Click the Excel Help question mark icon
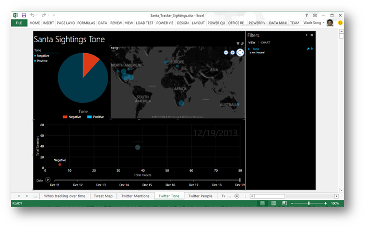This screenshot has height=229, width=366. [306, 16]
